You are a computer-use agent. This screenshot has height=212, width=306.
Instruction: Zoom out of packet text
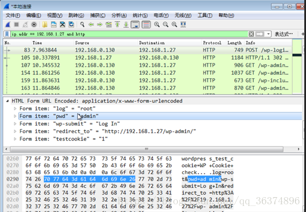166,25
